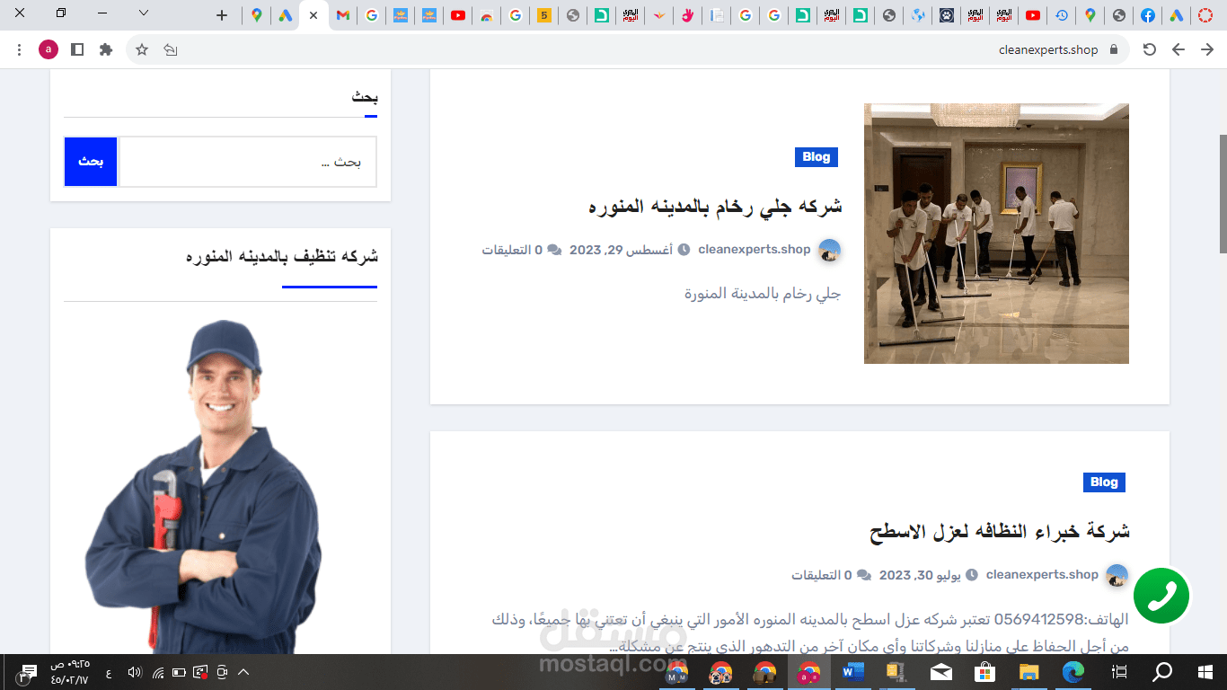Switch to the Gmail tab
The height and width of the screenshot is (690, 1227).
coord(342,15)
